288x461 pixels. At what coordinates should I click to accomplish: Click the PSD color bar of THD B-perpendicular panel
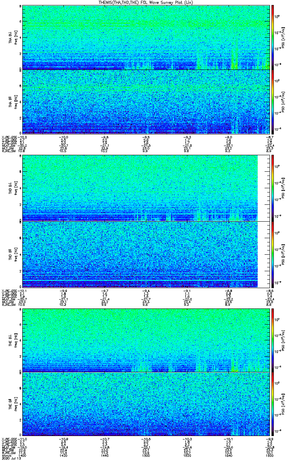(x=273, y=188)
